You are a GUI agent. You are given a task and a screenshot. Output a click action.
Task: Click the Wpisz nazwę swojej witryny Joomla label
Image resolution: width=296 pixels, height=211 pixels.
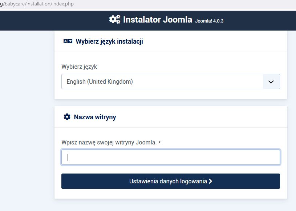[x=109, y=143]
